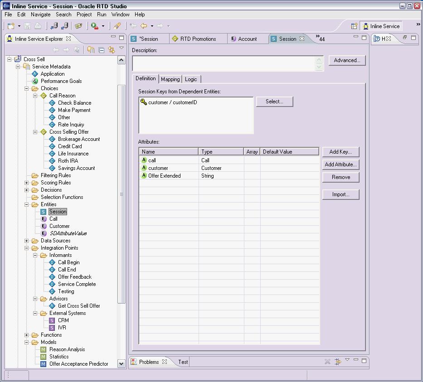Click the Add Attribute... button
The width and height of the screenshot is (423, 382).
point(340,164)
